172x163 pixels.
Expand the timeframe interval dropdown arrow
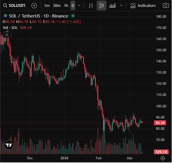79,5
